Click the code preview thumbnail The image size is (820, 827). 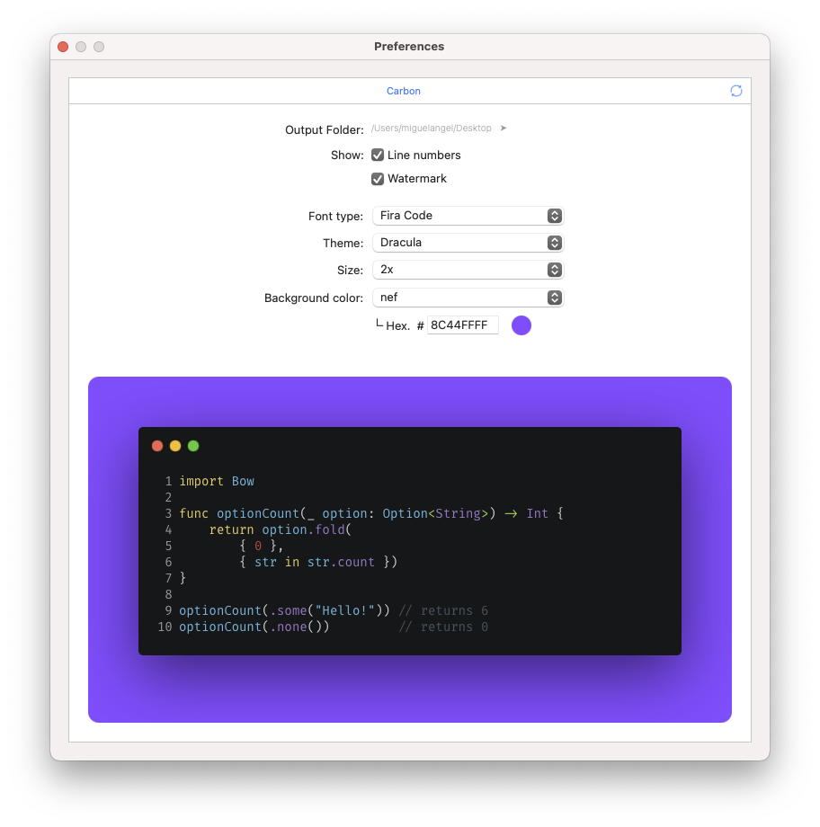410,549
